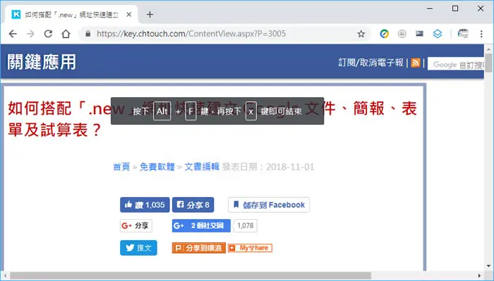
Task: Click the Twitter 推文 button
Action: [x=138, y=248]
